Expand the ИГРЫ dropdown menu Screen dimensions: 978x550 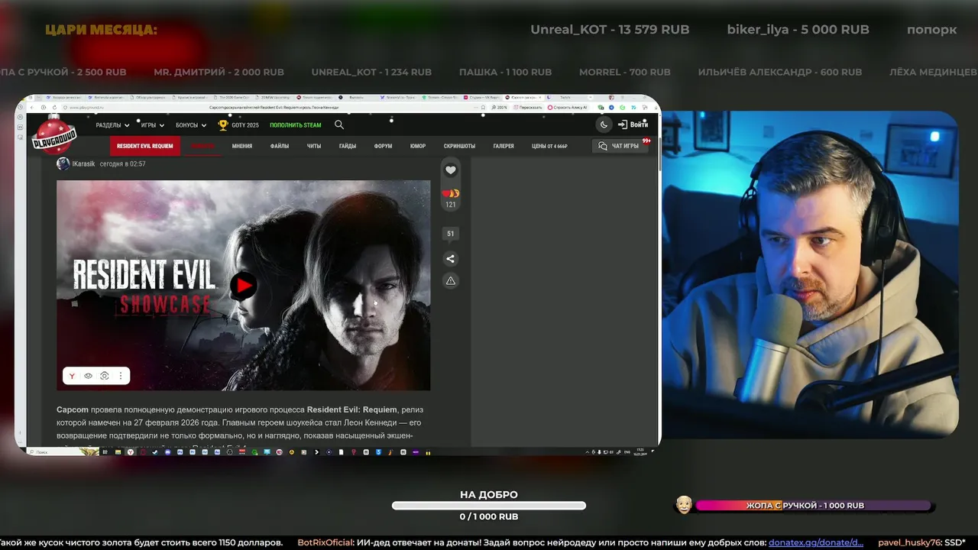(153, 125)
